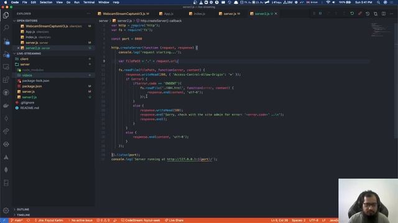398x223 pixels.
Task: Open the Source Control view with its badge
Action: 6,41
